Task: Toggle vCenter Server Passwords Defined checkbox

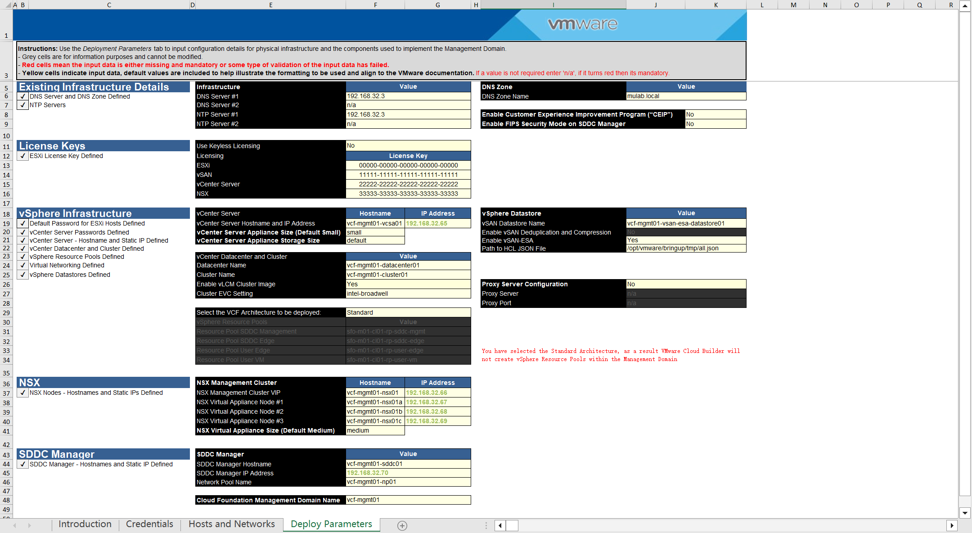Action: (x=23, y=232)
